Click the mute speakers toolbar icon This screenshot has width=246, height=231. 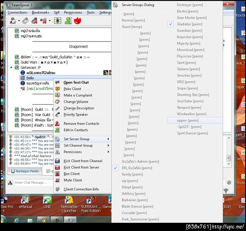tap(43, 21)
